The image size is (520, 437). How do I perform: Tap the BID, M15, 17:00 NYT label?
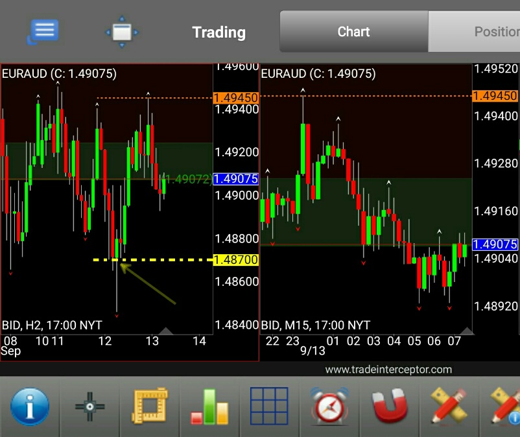(x=315, y=325)
